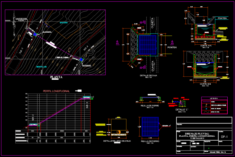Click the DETALLE "L" label
Screen dimensions: 235x157
[x=182, y=110]
